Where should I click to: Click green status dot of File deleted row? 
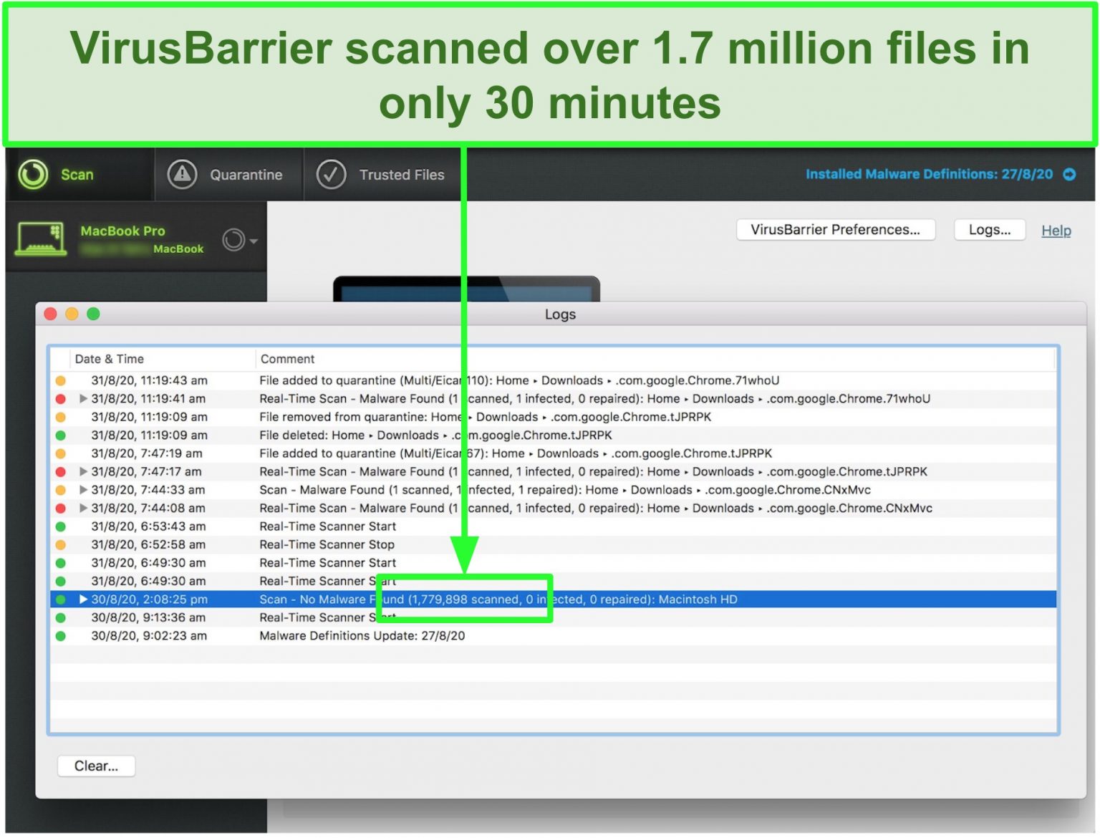coord(61,435)
